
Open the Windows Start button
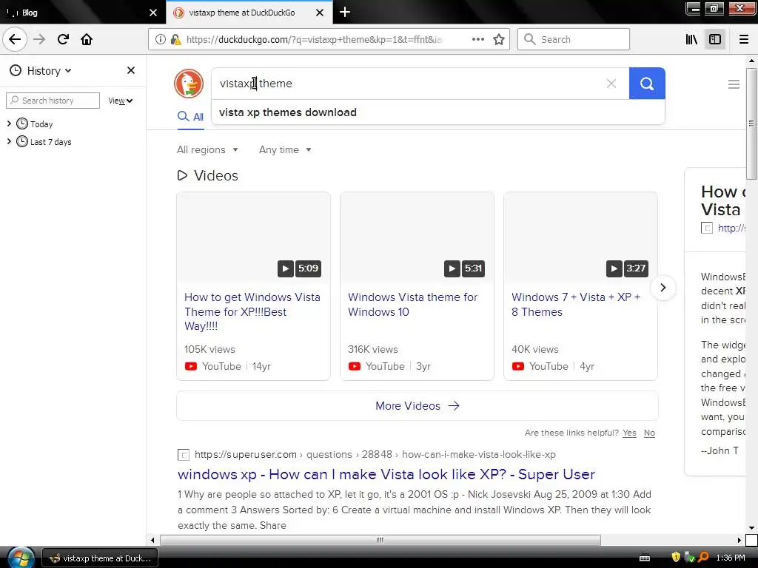click(20, 558)
